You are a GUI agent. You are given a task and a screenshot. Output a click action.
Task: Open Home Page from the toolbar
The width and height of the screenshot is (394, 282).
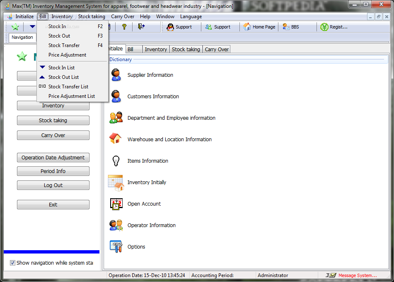click(x=259, y=27)
